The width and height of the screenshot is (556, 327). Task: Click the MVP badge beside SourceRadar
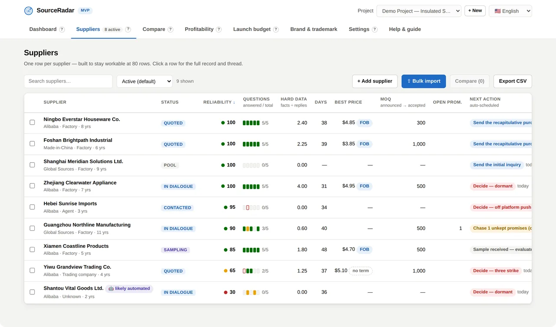[85, 10]
